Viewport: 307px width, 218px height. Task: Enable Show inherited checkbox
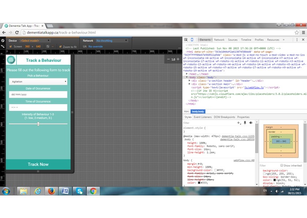tap(281, 165)
